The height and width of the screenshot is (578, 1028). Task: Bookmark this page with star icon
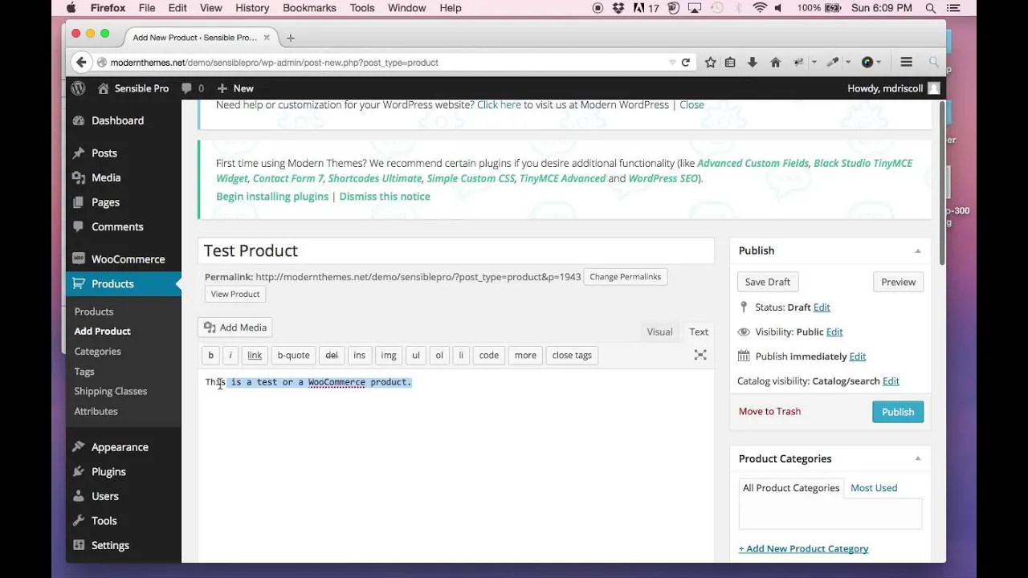(710, 62)
